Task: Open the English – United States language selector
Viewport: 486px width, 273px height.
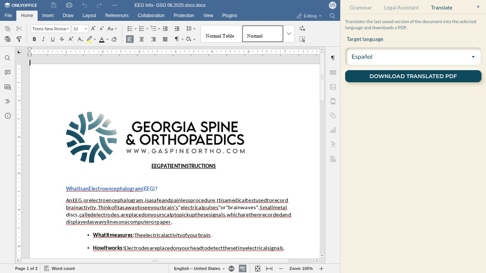Action: point(199,268)
